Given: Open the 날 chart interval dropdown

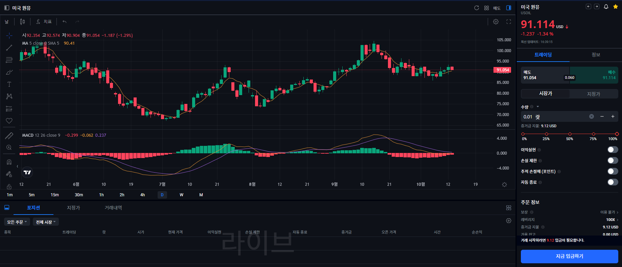Looking at the screenshot, I should point(7,22).
